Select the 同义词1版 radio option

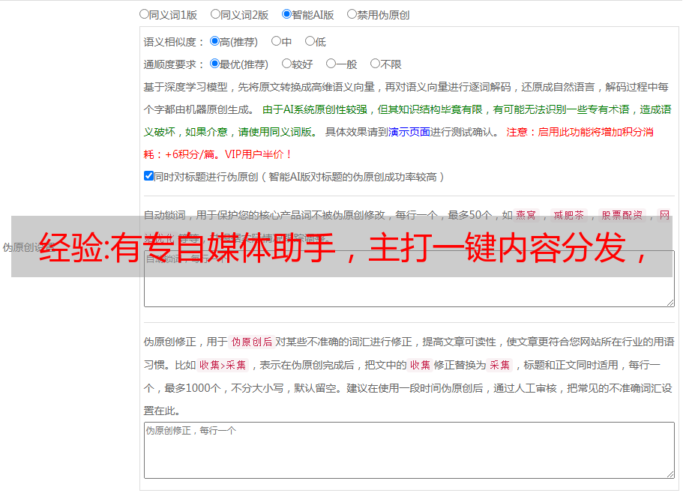(x=144, y=14)
